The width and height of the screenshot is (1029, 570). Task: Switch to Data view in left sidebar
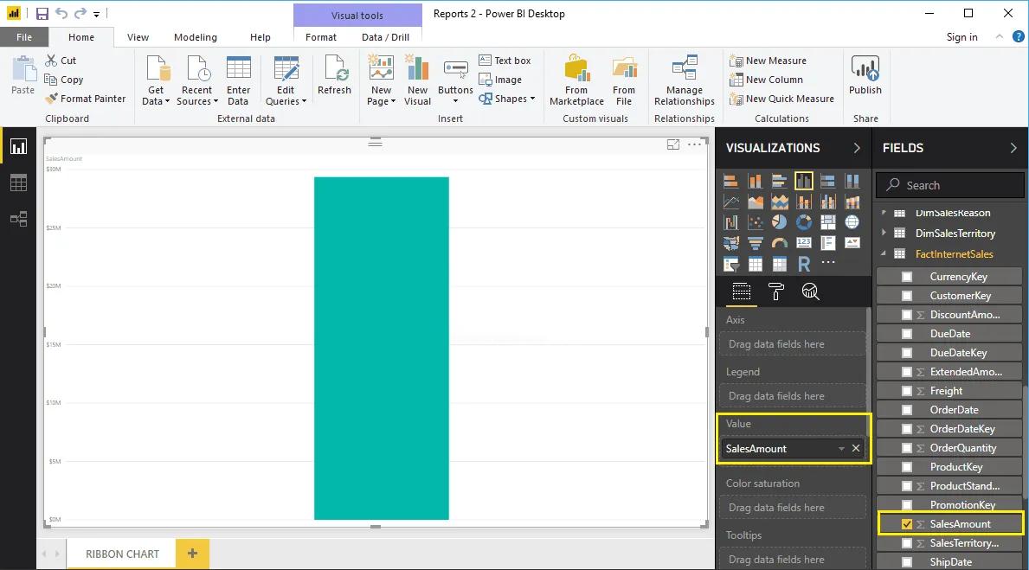pyautogui.click(x=18, y=183)
